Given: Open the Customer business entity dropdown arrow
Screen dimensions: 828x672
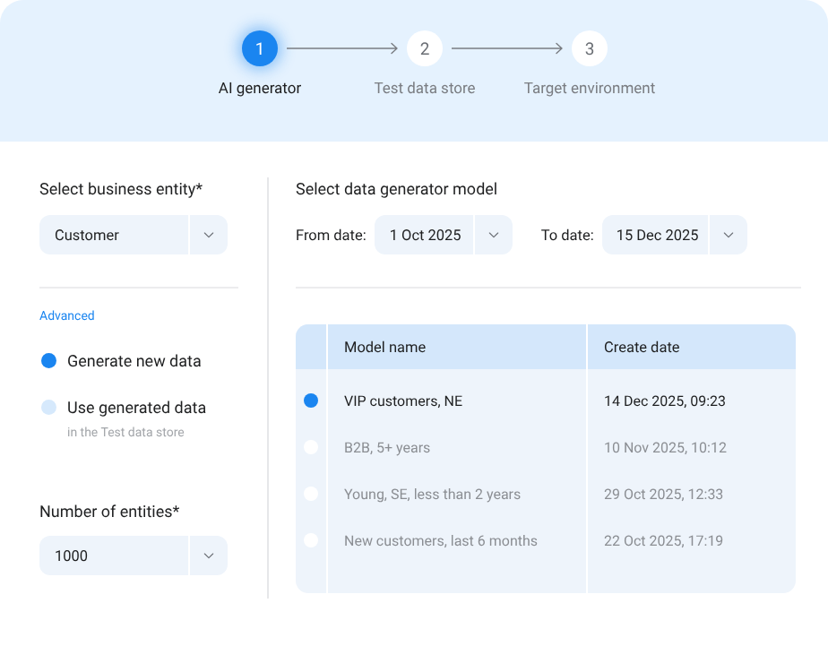Looking at the screenshot, I should 209,235.
